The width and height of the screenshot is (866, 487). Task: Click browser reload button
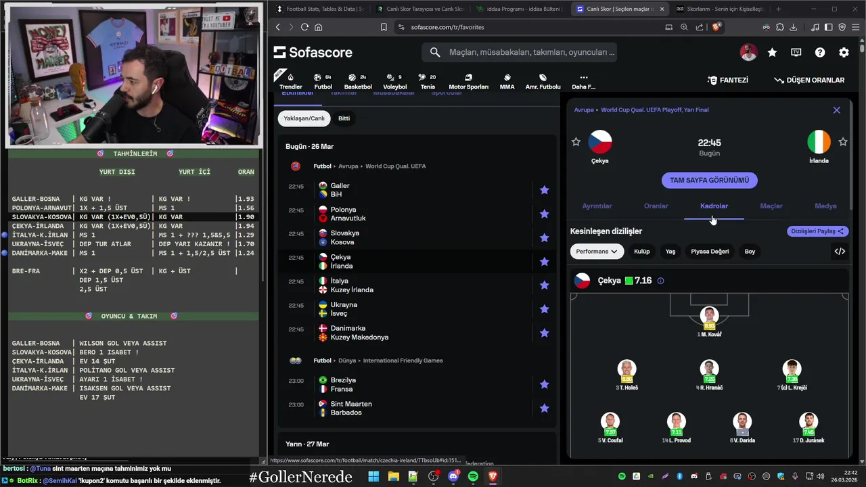click(304, 27)
